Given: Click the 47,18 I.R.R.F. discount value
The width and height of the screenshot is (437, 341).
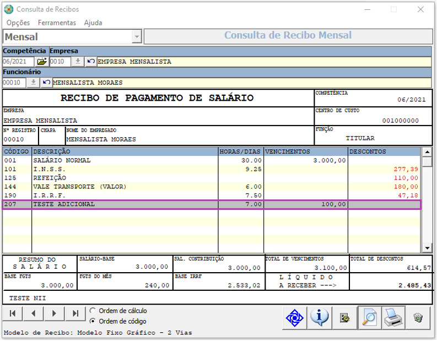Looking at the screenshot, I should pos(408,196).
